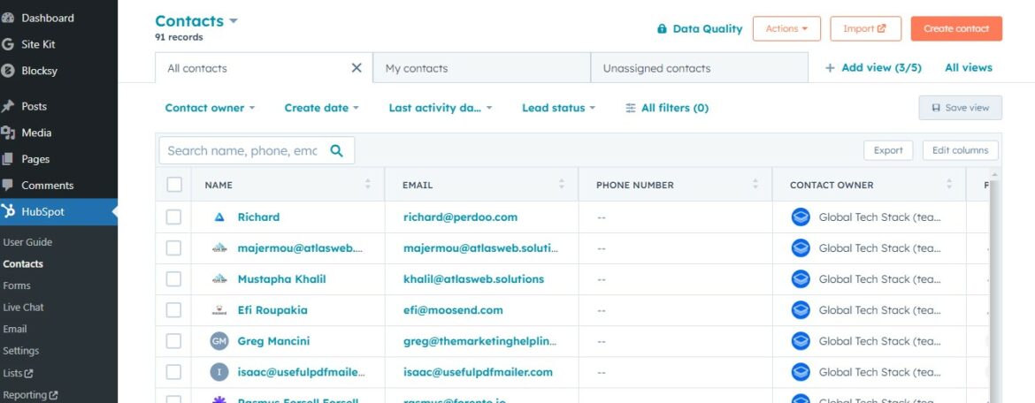Click the HubSpot sprocket icon
Viewport: 1035px width, 403px height.
(x=8, y=211)
